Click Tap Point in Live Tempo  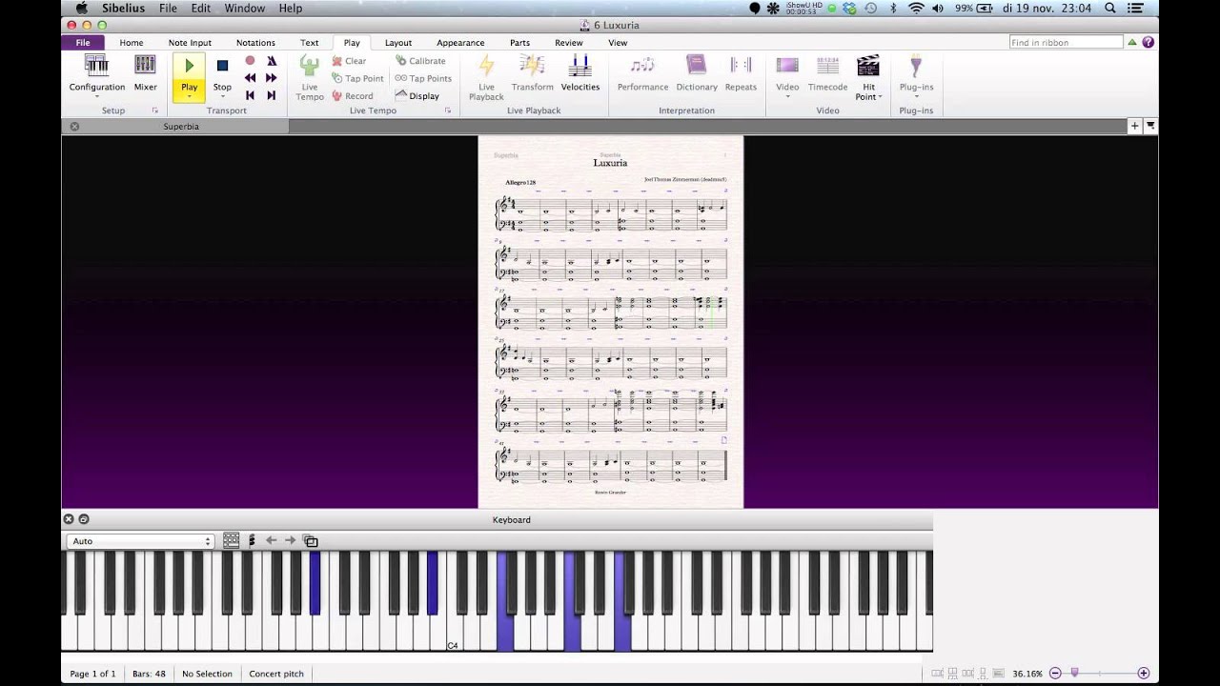357,78
